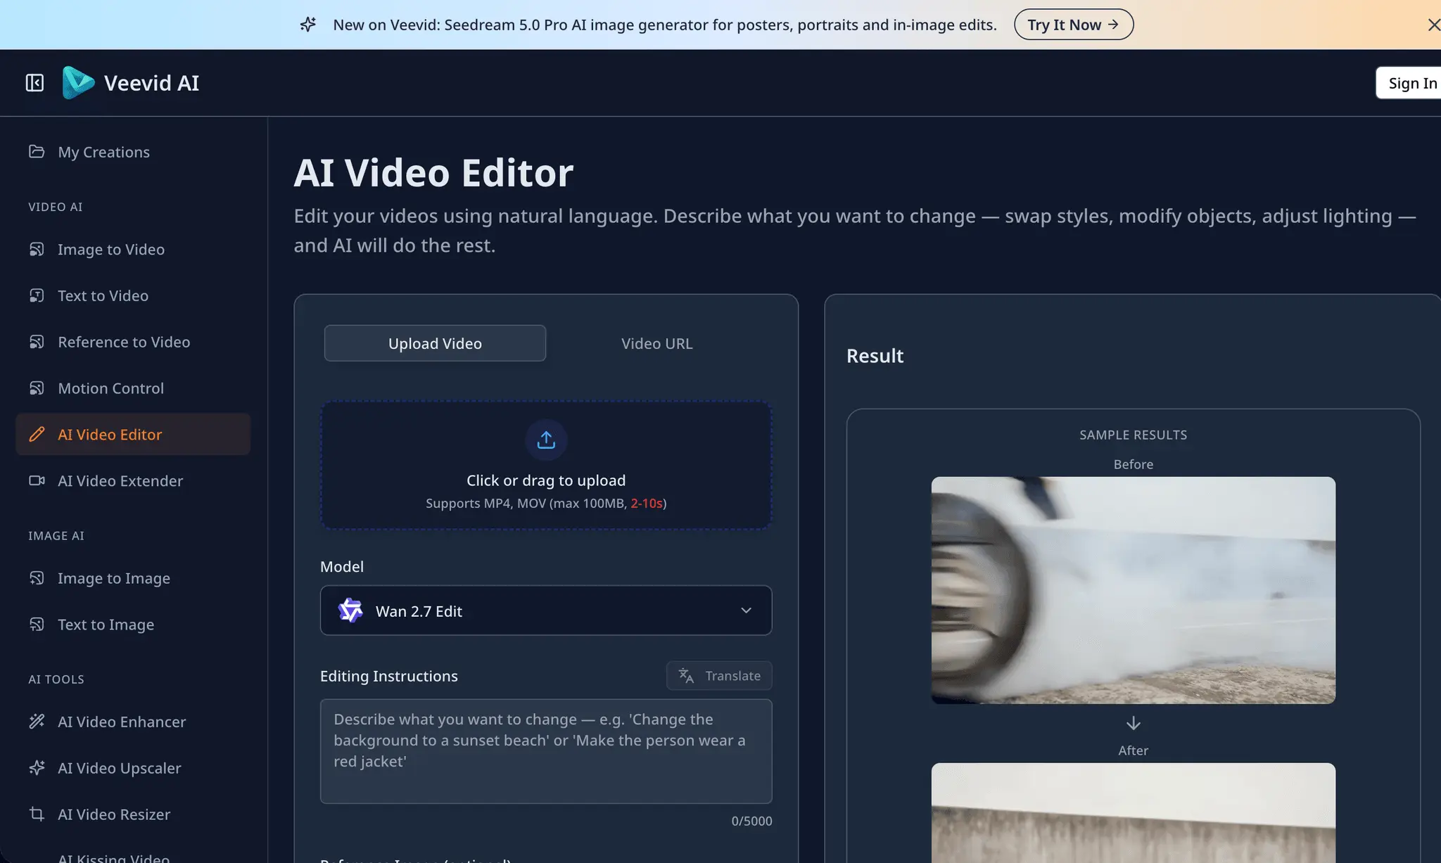Screen dimensions: 1441x863
Task: Click the Veevid AI brand name
Action: [151, 83]
